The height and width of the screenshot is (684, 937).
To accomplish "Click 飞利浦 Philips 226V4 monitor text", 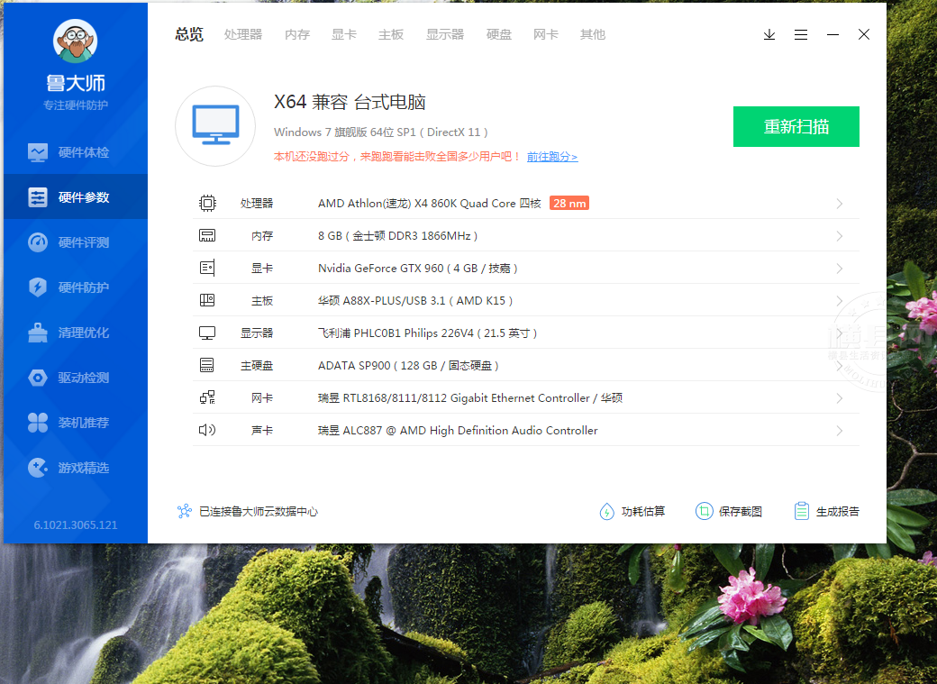I will [x=428, y=333].
